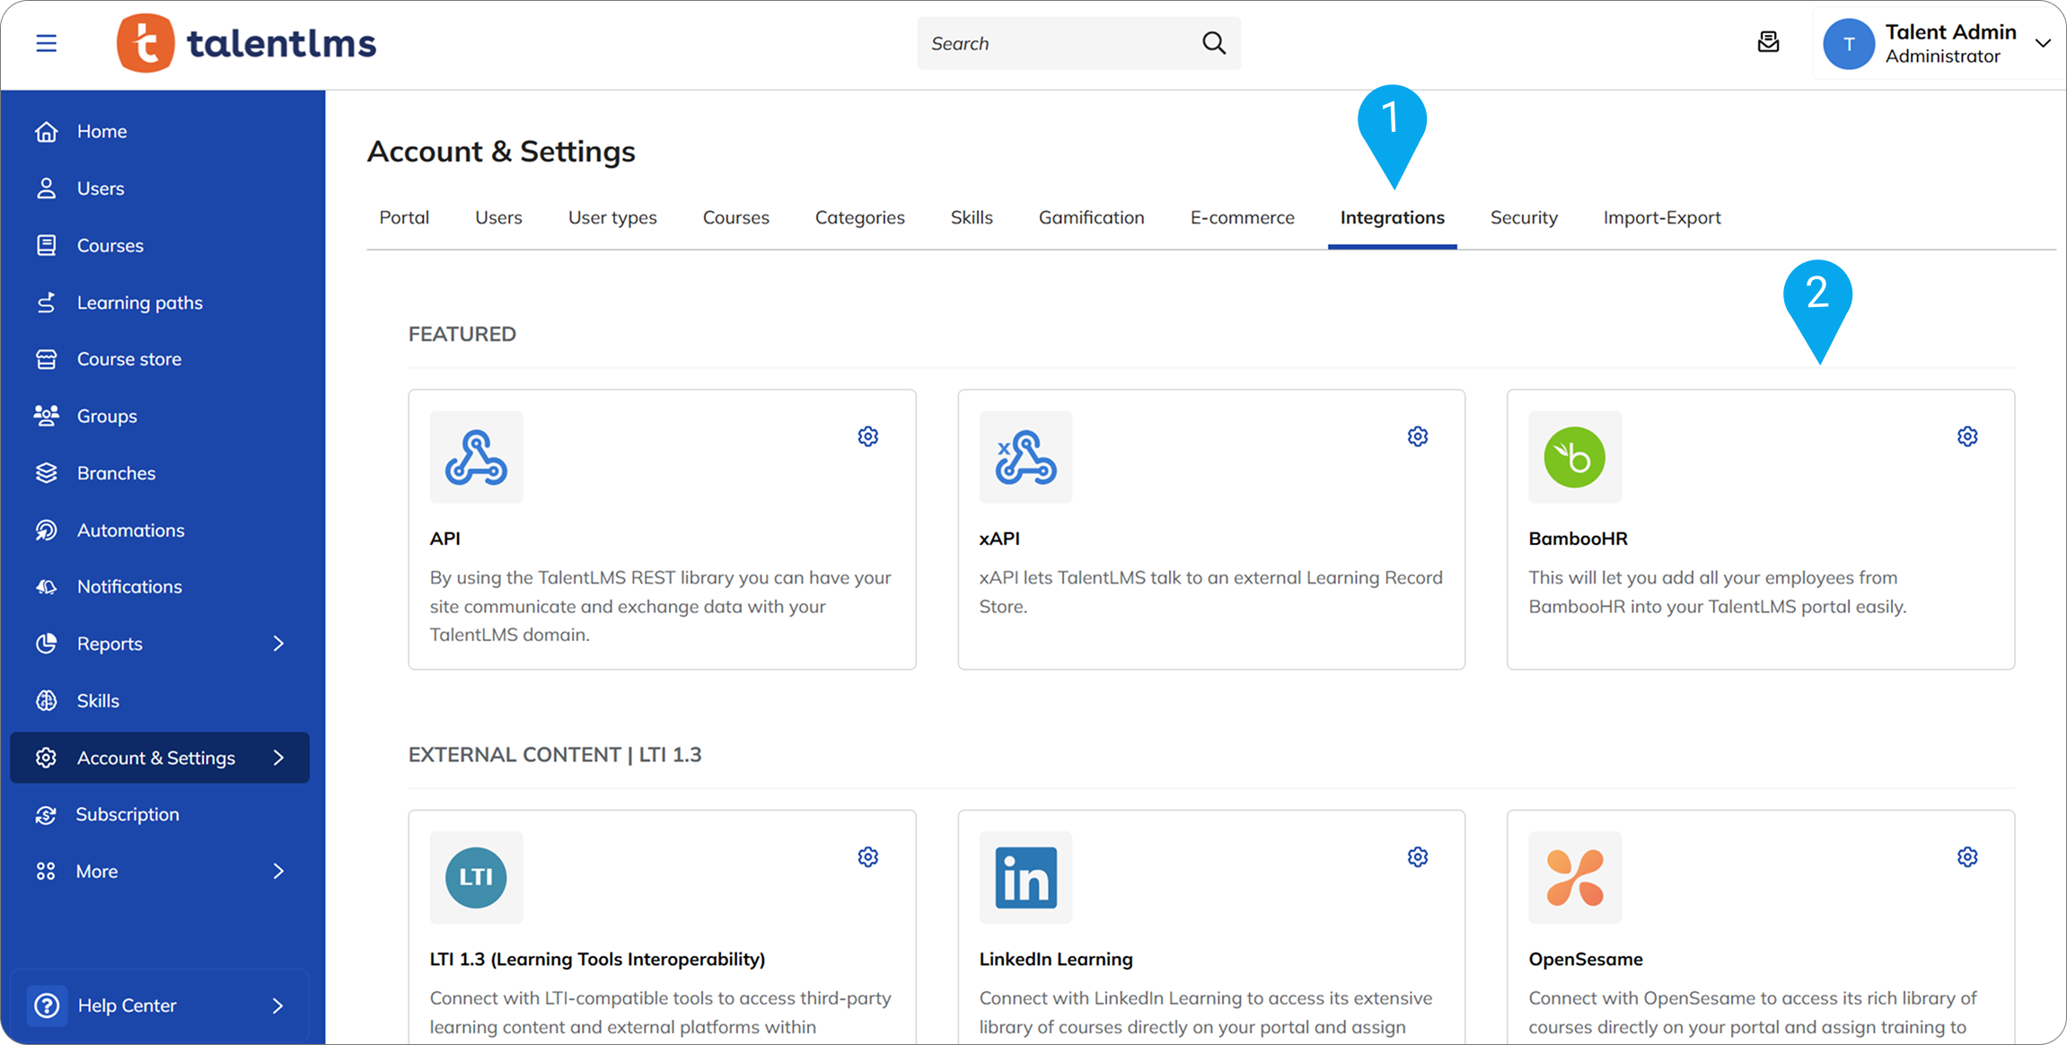Open the Courses section from sidebar
The width and height of the screenshot is (2067, 1045).
pyautogui.click(x=46, y=245)
